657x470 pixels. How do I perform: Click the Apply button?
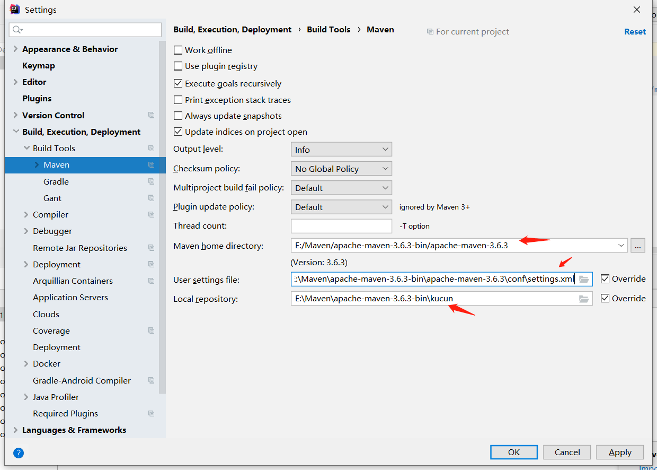point(620,452)
